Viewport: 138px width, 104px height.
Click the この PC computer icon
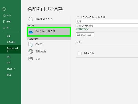tap(31, 44)
